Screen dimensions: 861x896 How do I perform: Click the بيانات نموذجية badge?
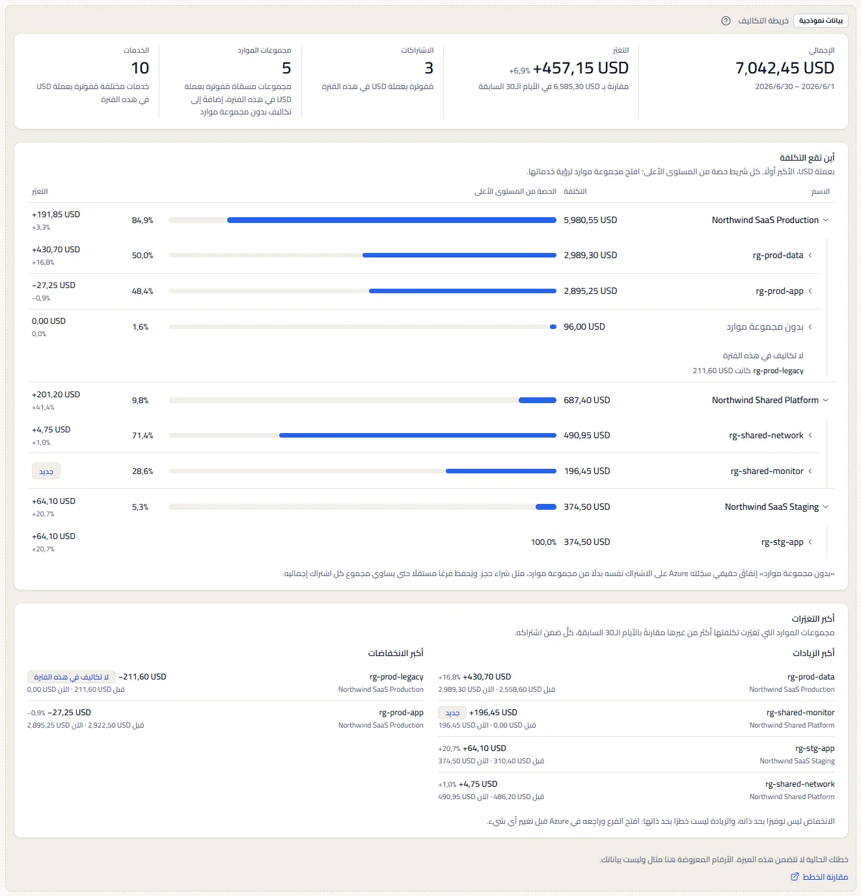point(821,21)
